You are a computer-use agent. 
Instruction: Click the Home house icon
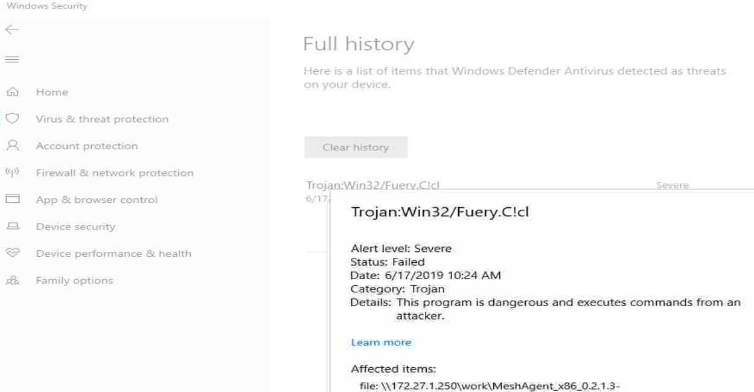12,92
